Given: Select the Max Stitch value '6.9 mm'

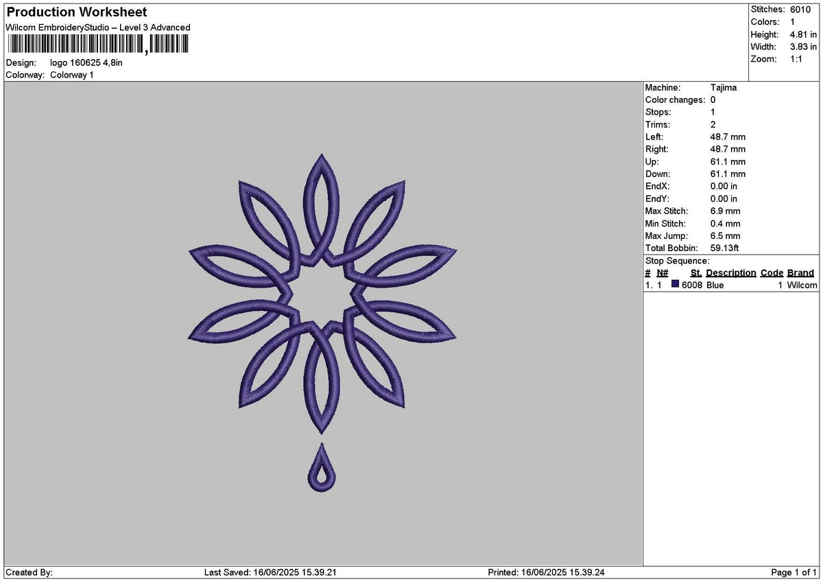Looking at the screenshot, I should (726, 211).
